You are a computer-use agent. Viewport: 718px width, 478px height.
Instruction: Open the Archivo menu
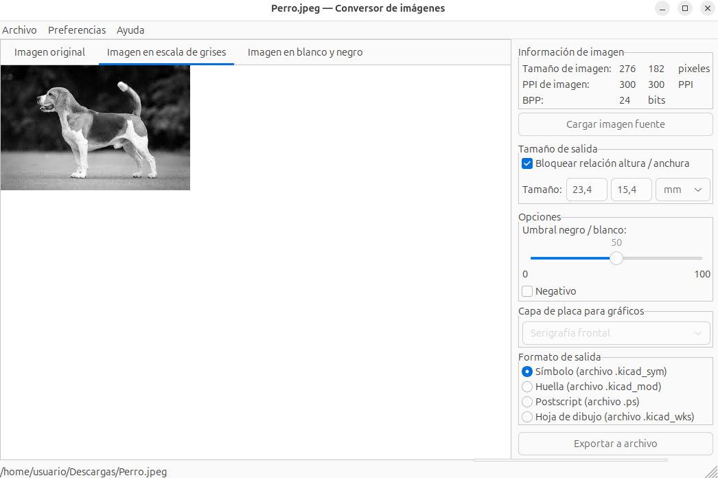[19, 30]
